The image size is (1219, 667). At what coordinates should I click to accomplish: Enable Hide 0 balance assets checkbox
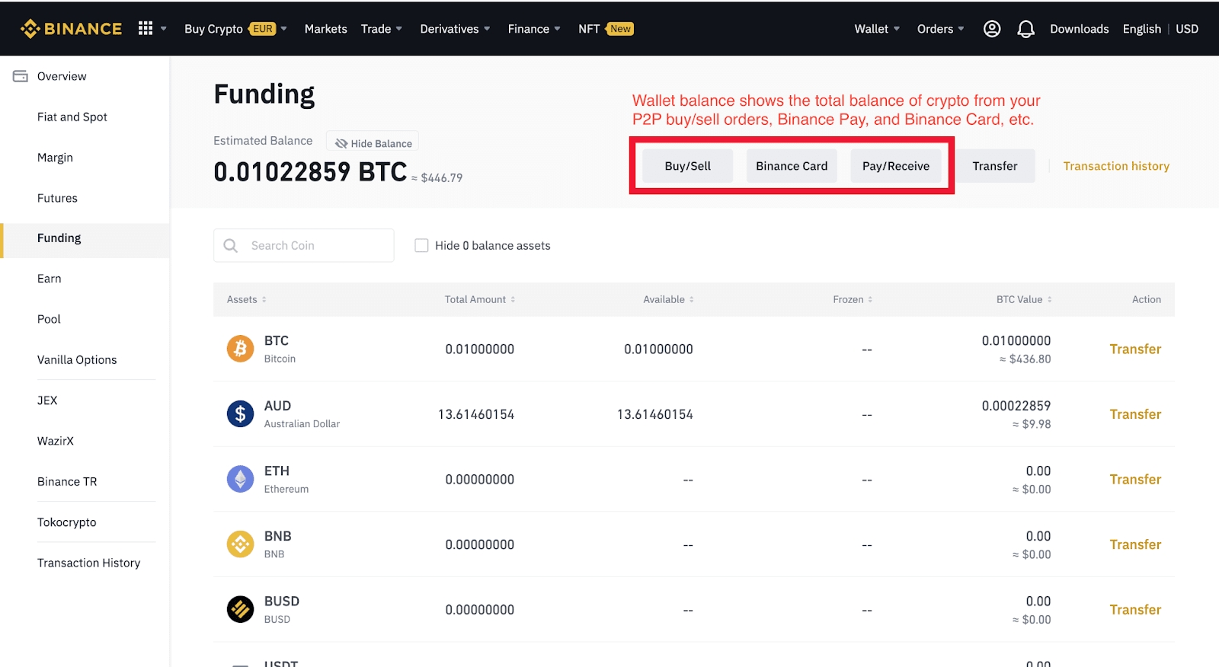(421, 245)
